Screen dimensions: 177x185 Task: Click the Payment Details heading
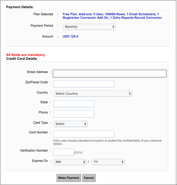click(x=20, y=7)
